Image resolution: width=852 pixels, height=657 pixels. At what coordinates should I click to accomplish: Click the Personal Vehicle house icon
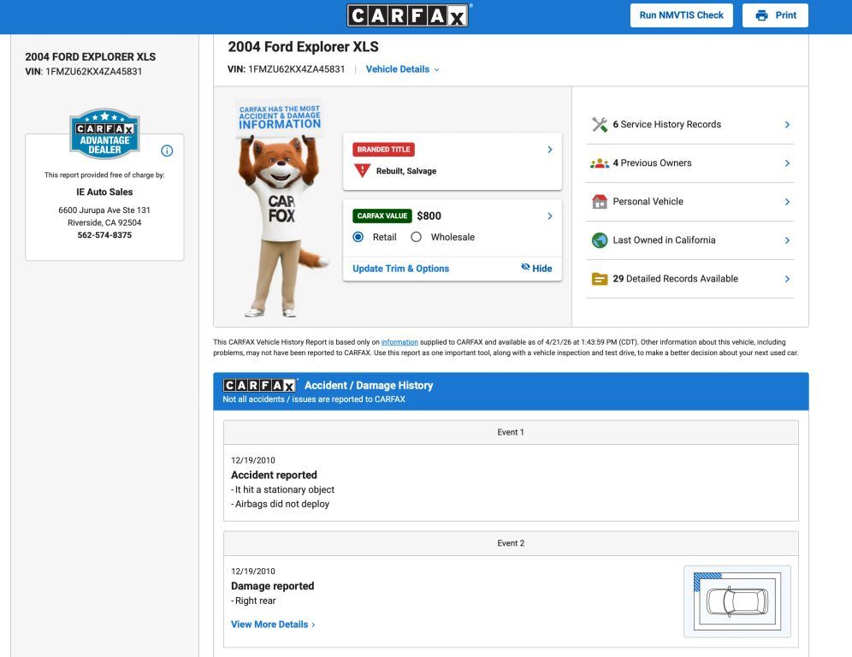(600, 202)
